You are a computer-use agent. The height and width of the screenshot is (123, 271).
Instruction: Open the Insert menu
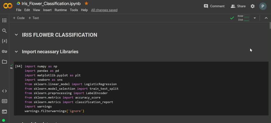(x=47, y=10)
